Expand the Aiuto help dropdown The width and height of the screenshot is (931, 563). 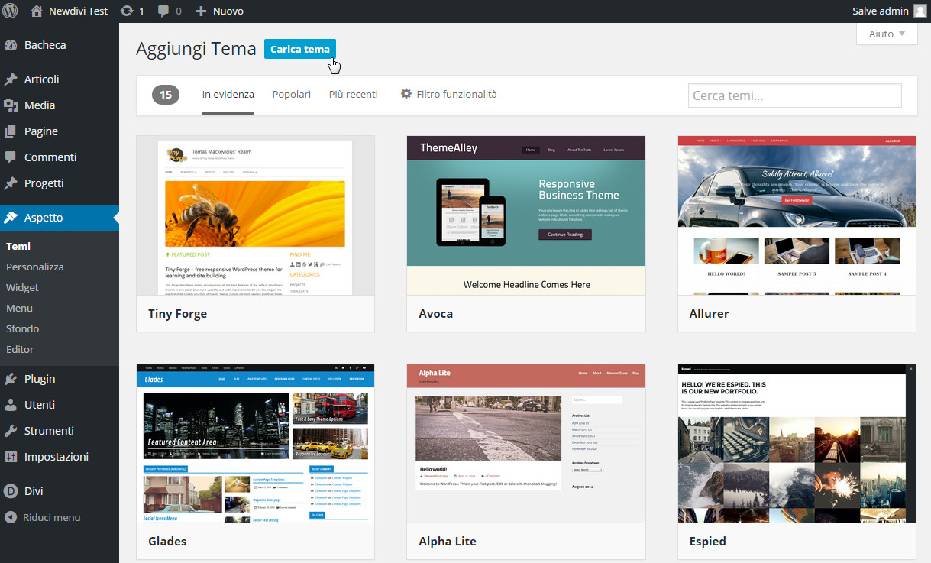tap(887, 34)
